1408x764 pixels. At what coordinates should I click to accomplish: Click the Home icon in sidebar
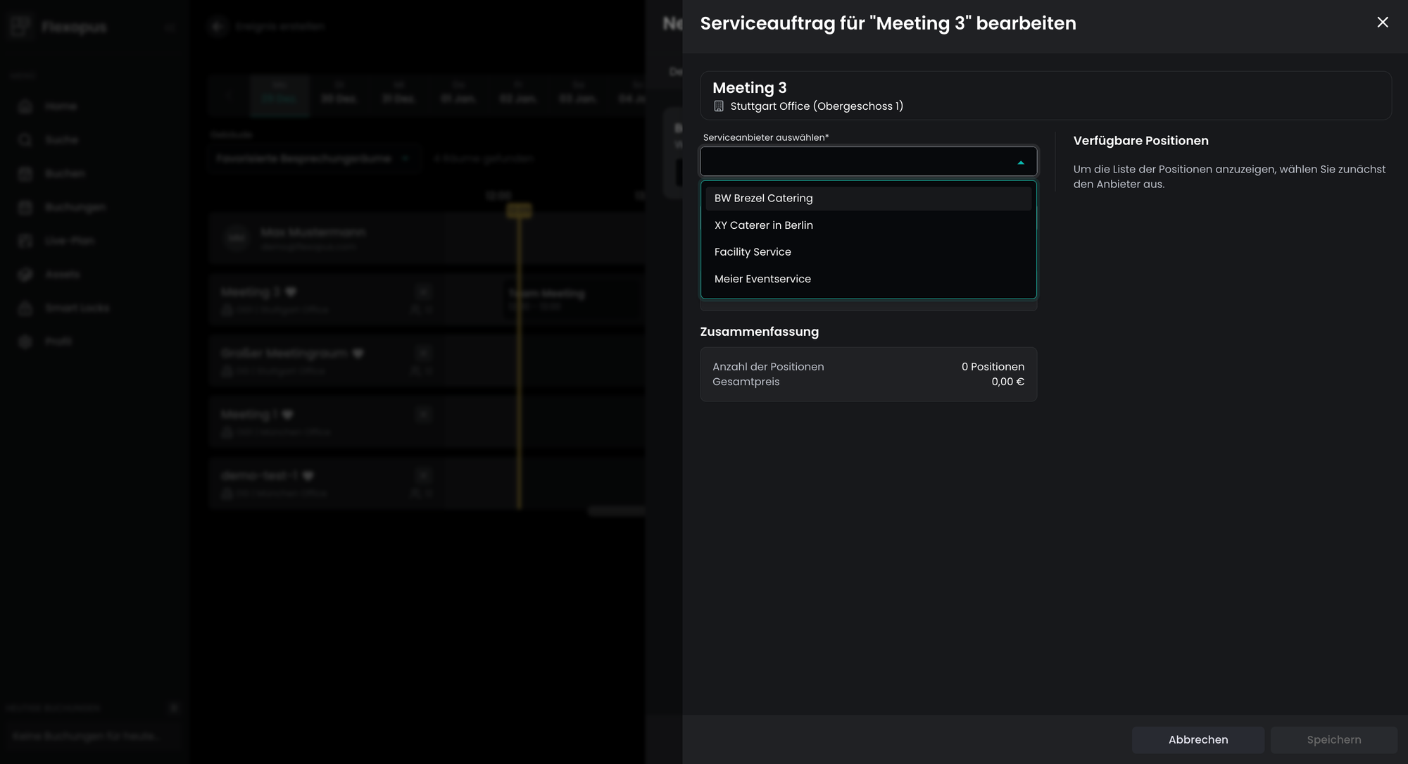click(x=25, y=106)
